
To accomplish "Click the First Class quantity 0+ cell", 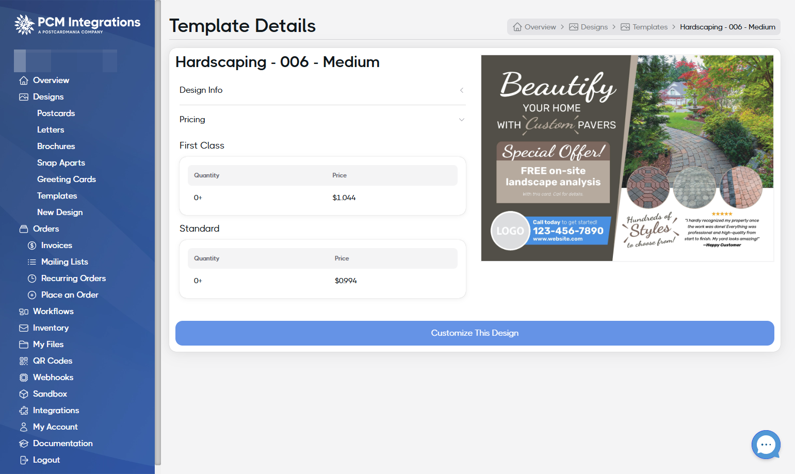I will 198,198.
